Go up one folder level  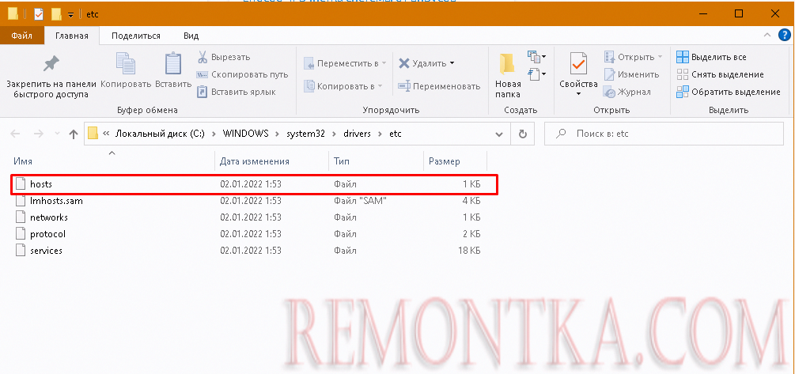tap(74, 134)
